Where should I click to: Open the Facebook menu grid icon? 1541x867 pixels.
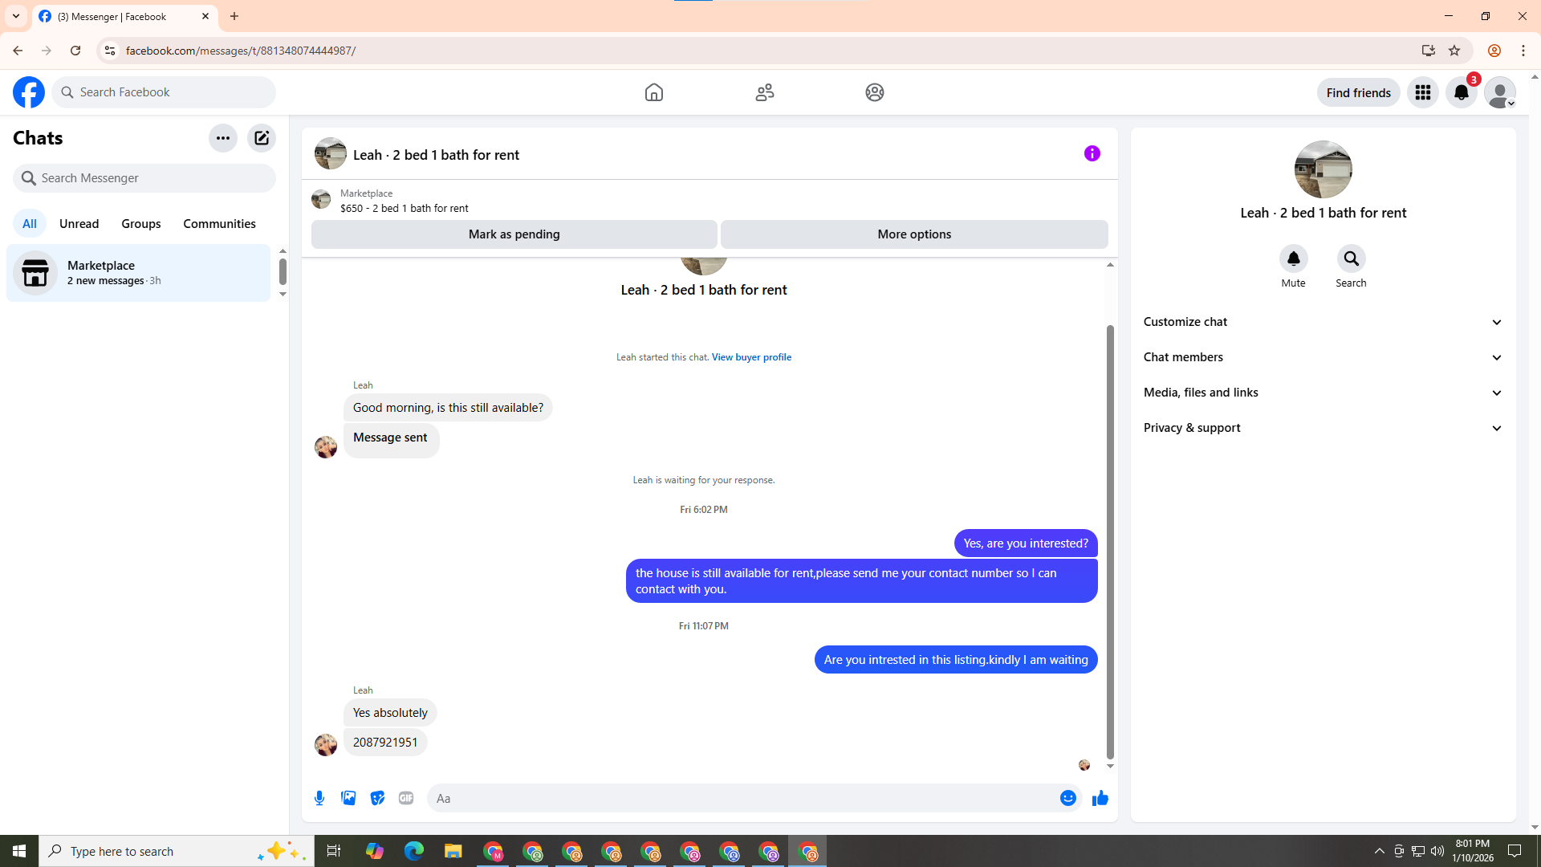1422,92
